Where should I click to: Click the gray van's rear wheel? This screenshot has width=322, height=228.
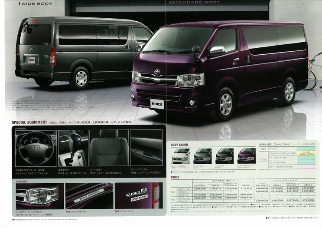[81, 78]
